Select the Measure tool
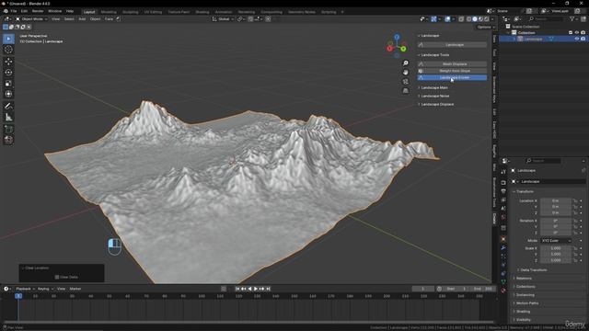The width and height of the screenshot is (589, 331). click(x=8, y=118)
